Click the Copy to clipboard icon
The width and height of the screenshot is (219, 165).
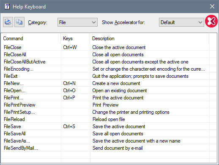(19, 22)
